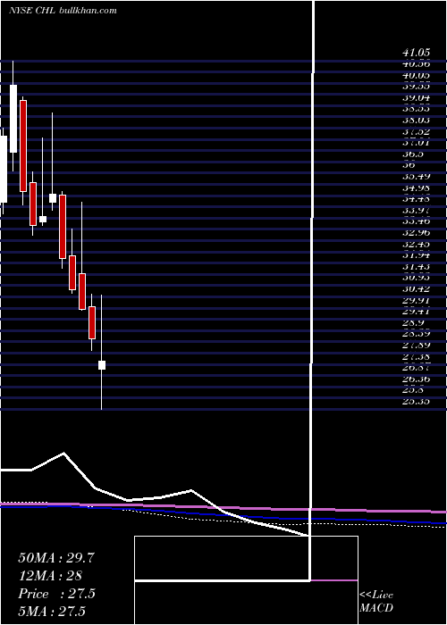Click the 26.36 price axis label
Screen dimensions: 447x625
click(416, 379)
